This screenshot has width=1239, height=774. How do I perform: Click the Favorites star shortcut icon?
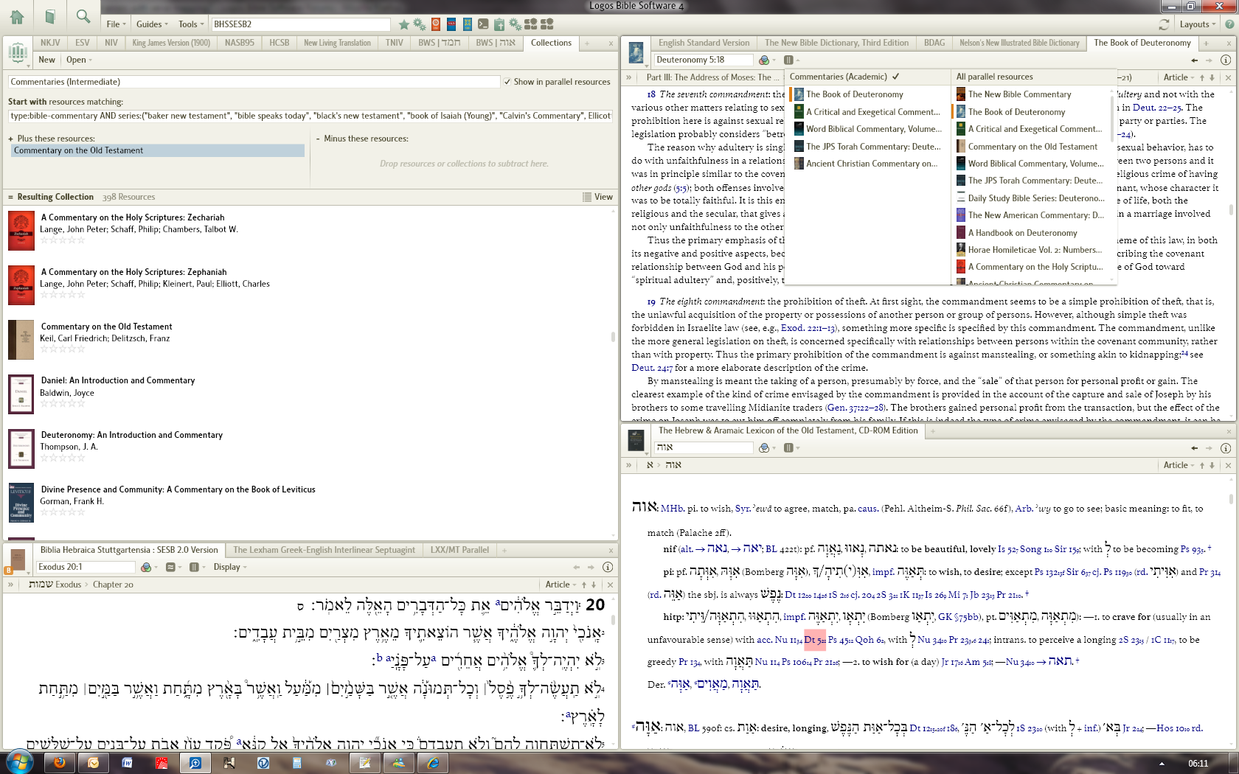pos(404,24)
